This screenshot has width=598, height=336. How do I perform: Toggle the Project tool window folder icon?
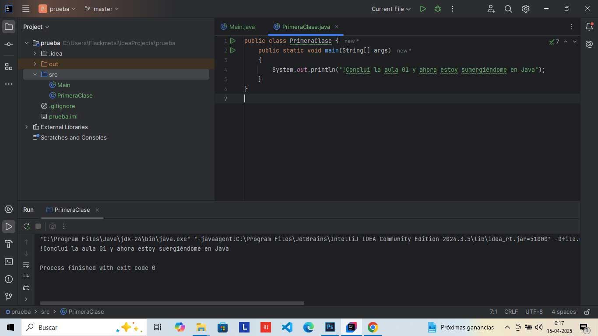coord(8,27)
